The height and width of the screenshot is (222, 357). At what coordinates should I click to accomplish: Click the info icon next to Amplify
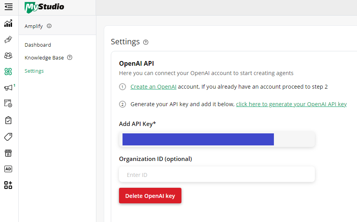pyautogui.click(x=49, y=26)
